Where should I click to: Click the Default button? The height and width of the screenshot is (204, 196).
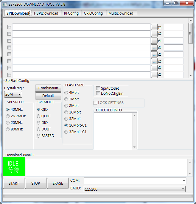coord(48,96)
